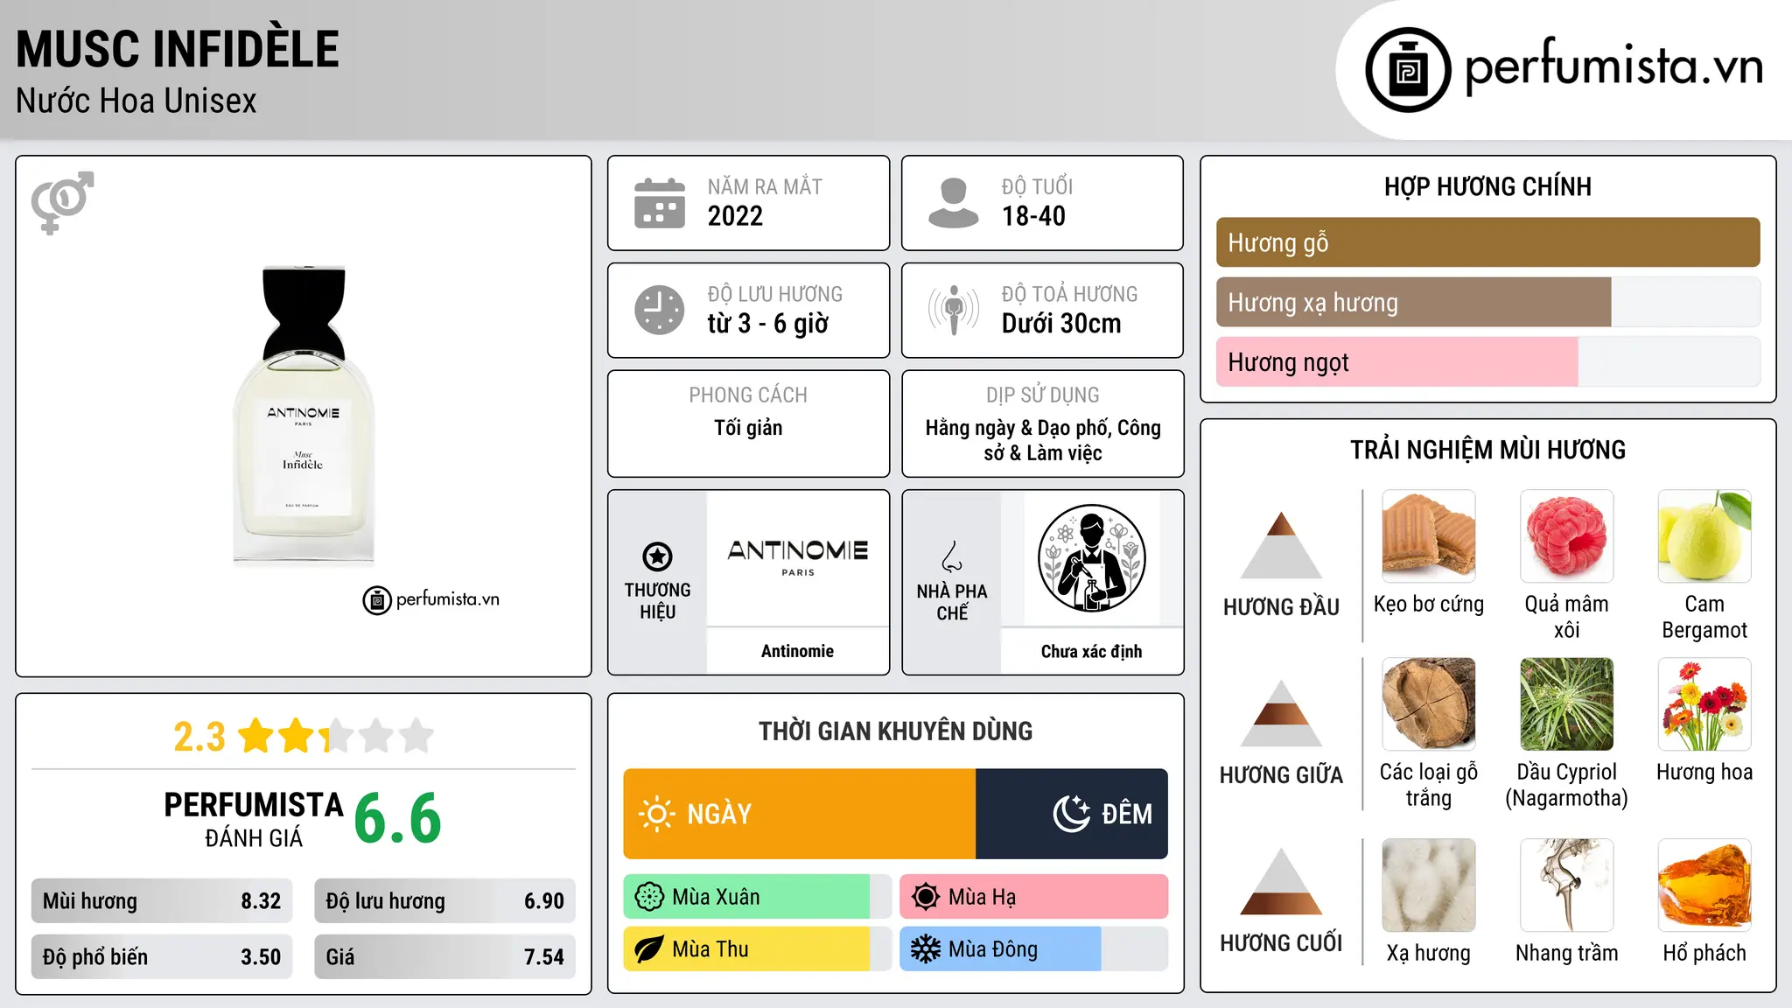Open the Cam Bergamot note image
1792x1008 pixels.
click(x=1704, y=536)
